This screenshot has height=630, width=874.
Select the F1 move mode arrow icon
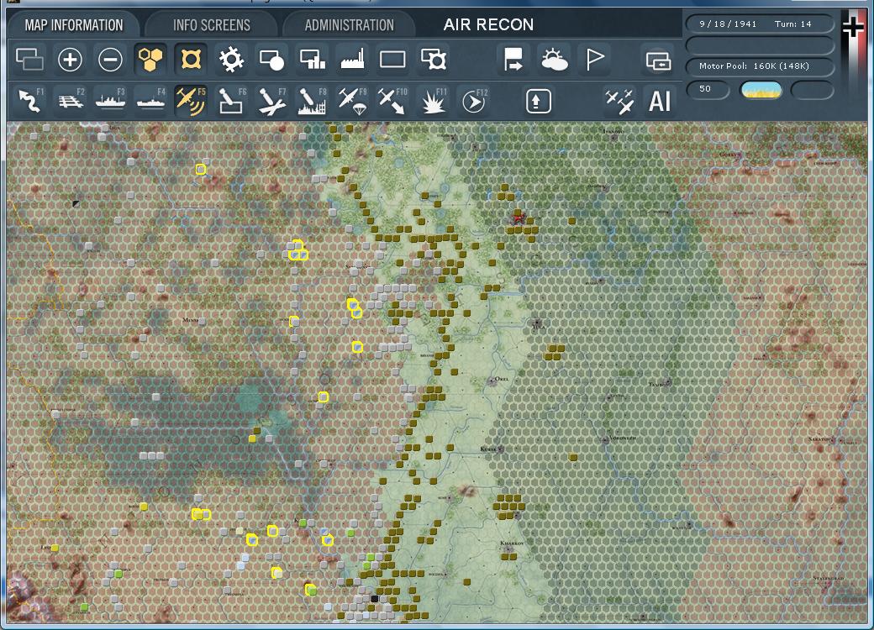tap(30, 101)
